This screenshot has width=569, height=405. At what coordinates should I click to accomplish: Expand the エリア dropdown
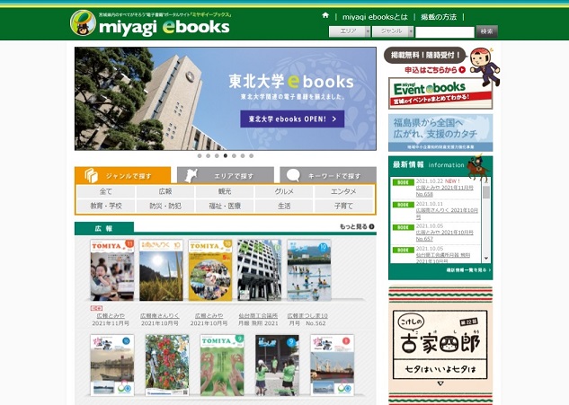pos(350,31)
